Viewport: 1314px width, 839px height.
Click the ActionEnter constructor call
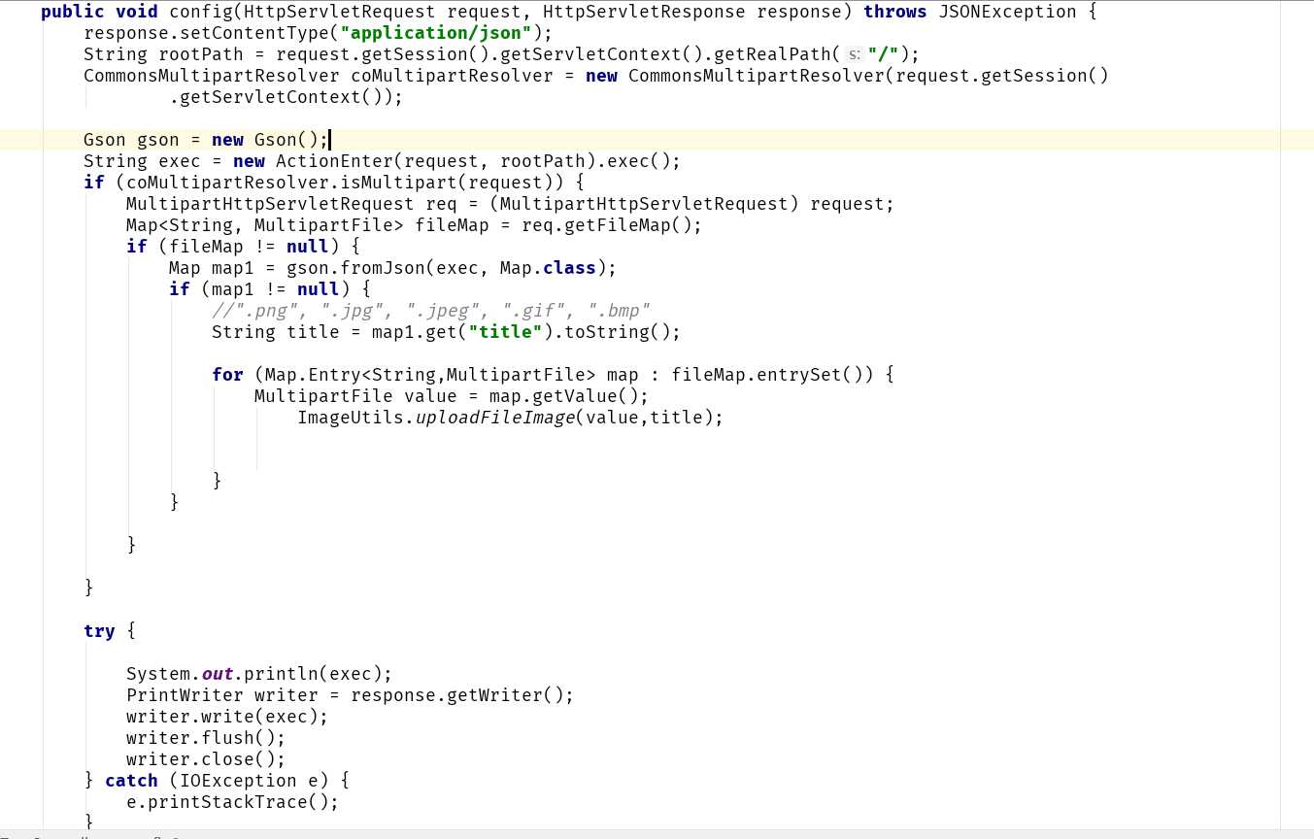[x=334, y=161]
